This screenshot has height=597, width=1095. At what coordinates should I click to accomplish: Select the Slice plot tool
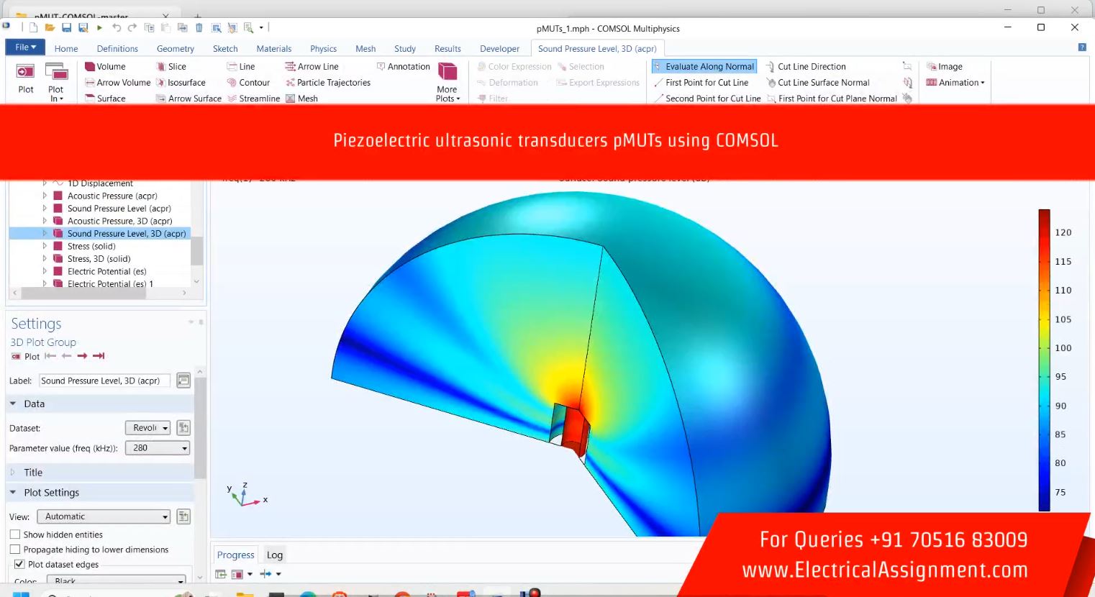(x=161, y=67)
